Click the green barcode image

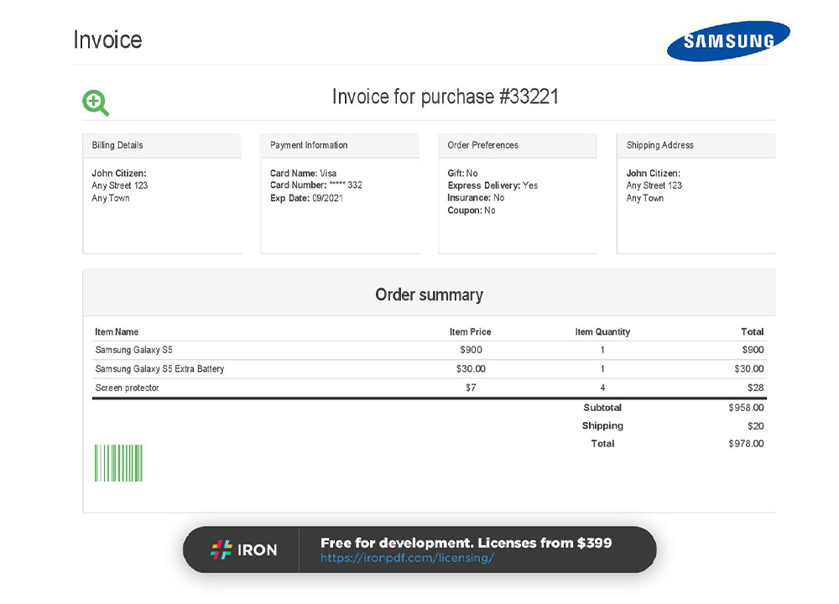pos(117,461)
